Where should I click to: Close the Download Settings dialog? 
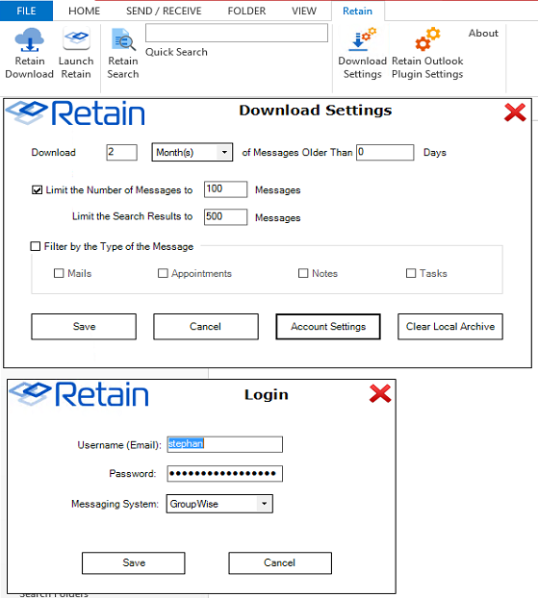(x=515, y=112)
